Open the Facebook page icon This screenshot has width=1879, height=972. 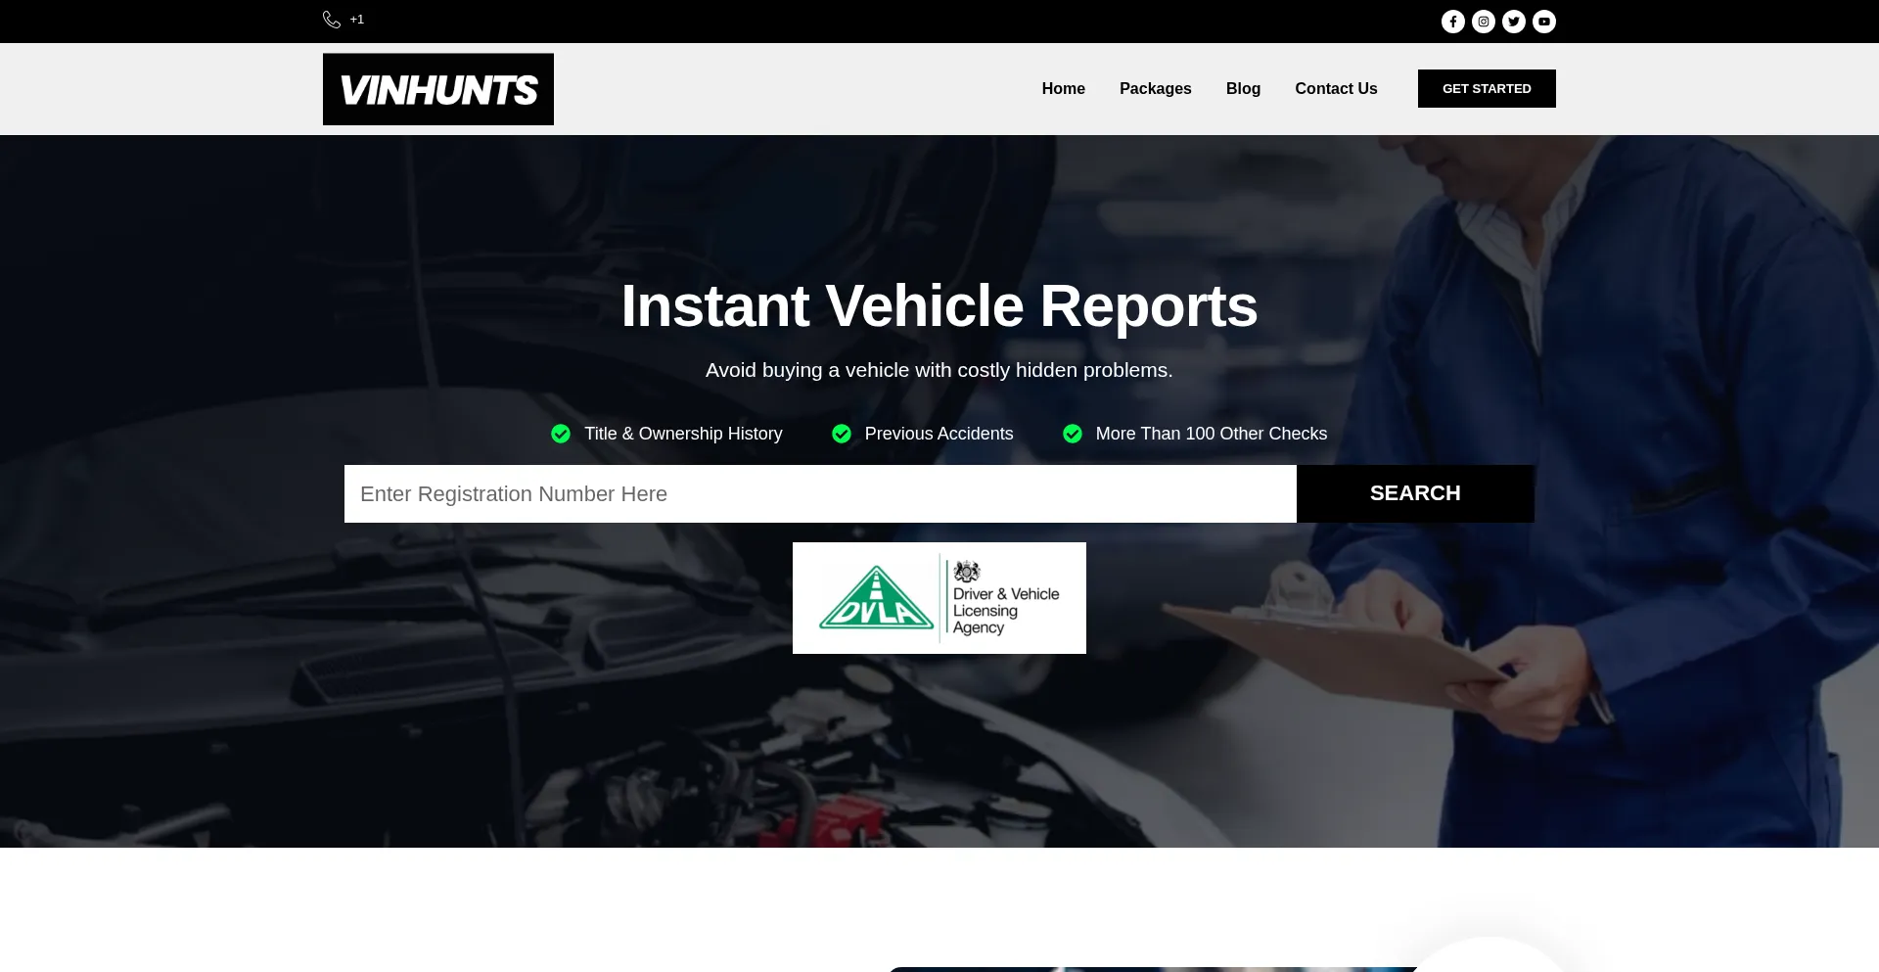(1452, 21)
